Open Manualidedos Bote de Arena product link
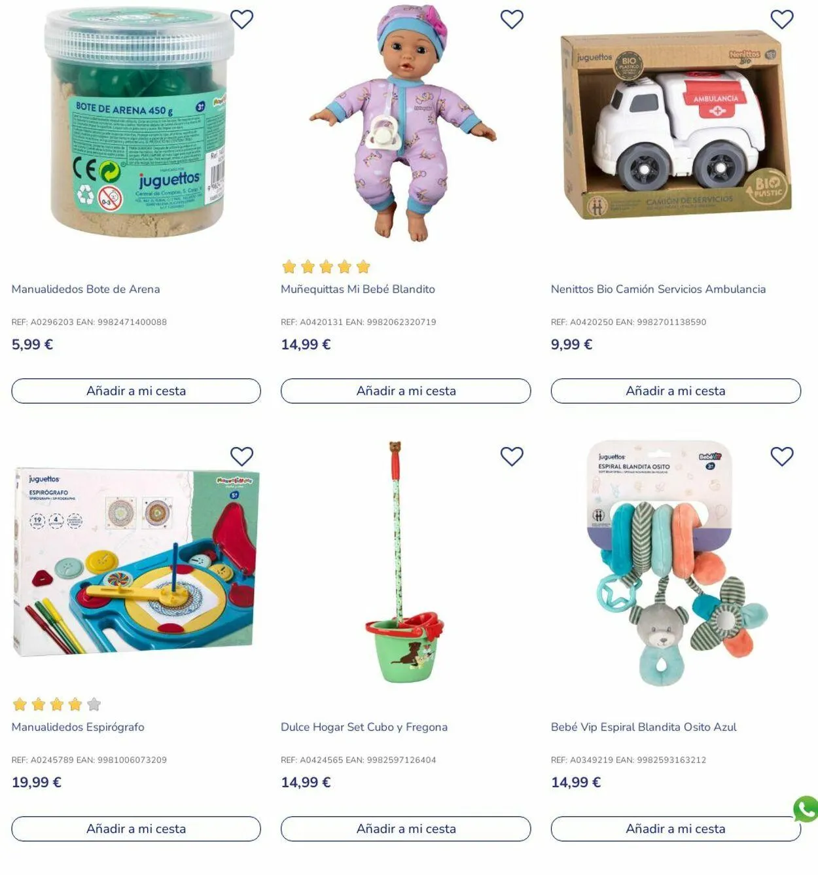Image resolution: width=818 pixels, height=875 pixels. (x=86, y=289)
